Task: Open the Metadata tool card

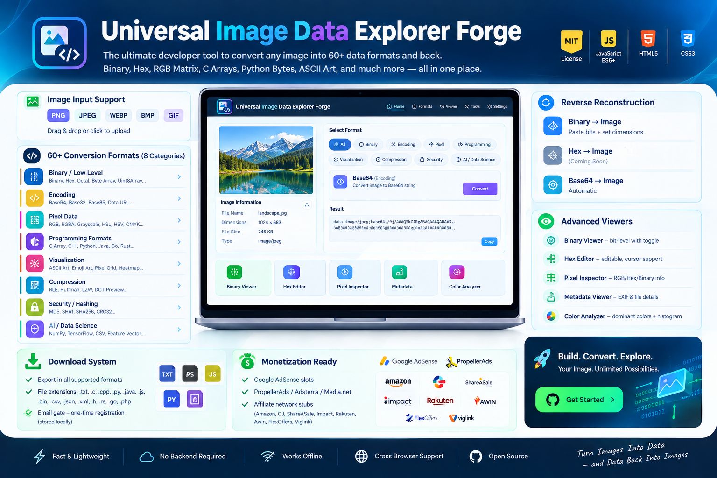Action: pyautogui.click(x=410, y=278)
